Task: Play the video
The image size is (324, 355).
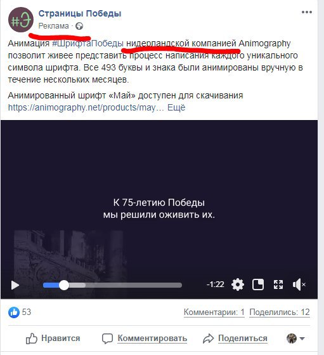Action: click(15, 285)
